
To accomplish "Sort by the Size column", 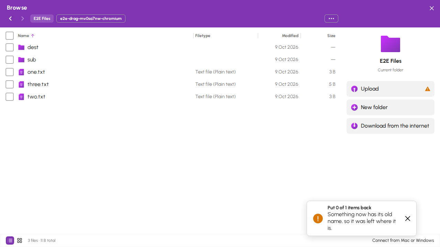I will coord(331,36).
